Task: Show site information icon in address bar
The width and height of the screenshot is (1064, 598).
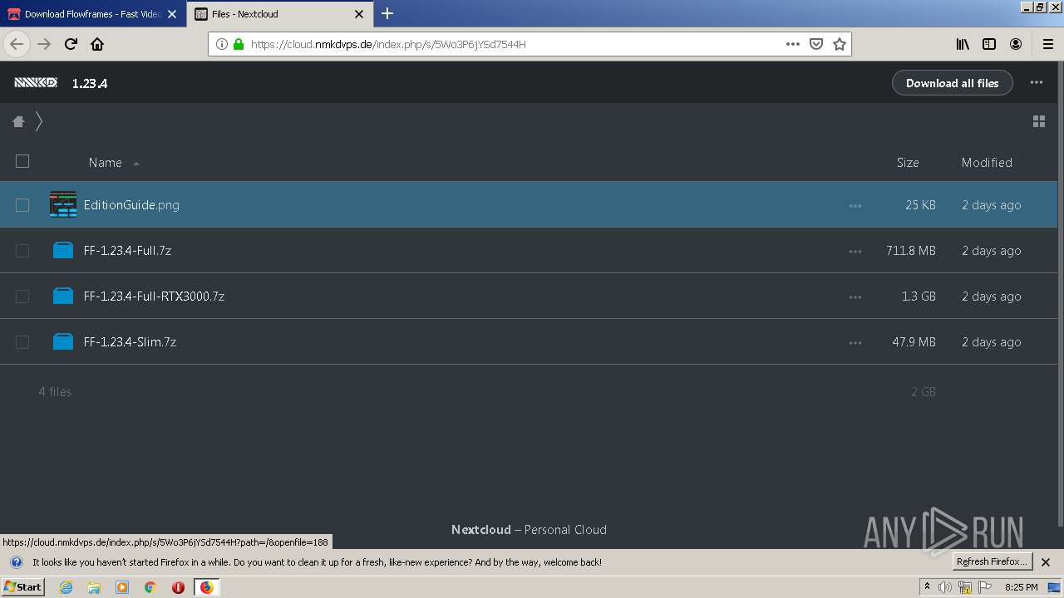Action: coord(222,44)
